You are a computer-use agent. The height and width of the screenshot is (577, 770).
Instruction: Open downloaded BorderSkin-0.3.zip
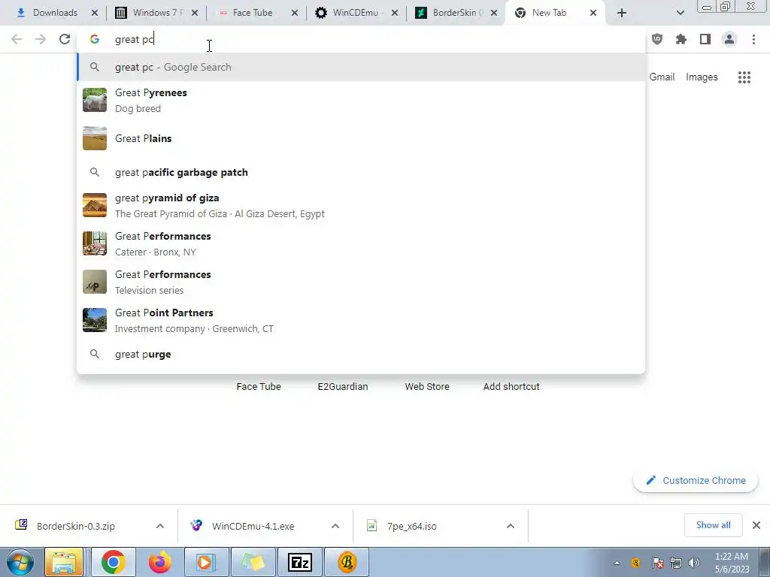[x=76, y=526]
